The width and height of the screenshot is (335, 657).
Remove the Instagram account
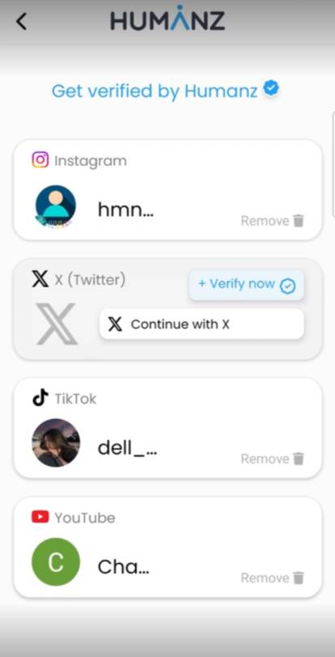(x=273, y=221)
